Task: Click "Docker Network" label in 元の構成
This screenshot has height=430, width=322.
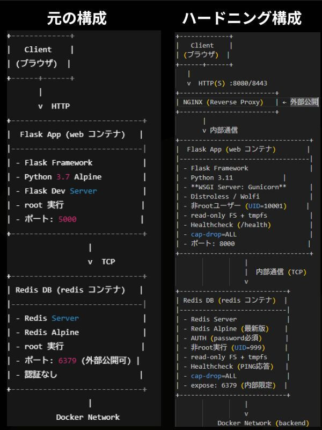Action: (88, 417)
